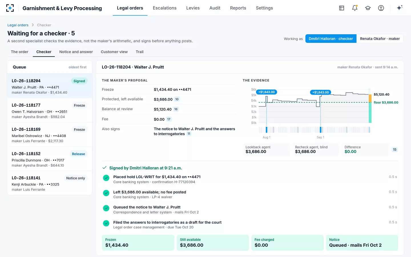Switch to Notice and answer tab
The height and width of the screenshot is (257, 411).
[76, 52]
